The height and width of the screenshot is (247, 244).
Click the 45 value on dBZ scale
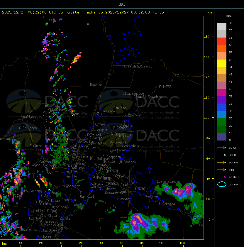231,82
